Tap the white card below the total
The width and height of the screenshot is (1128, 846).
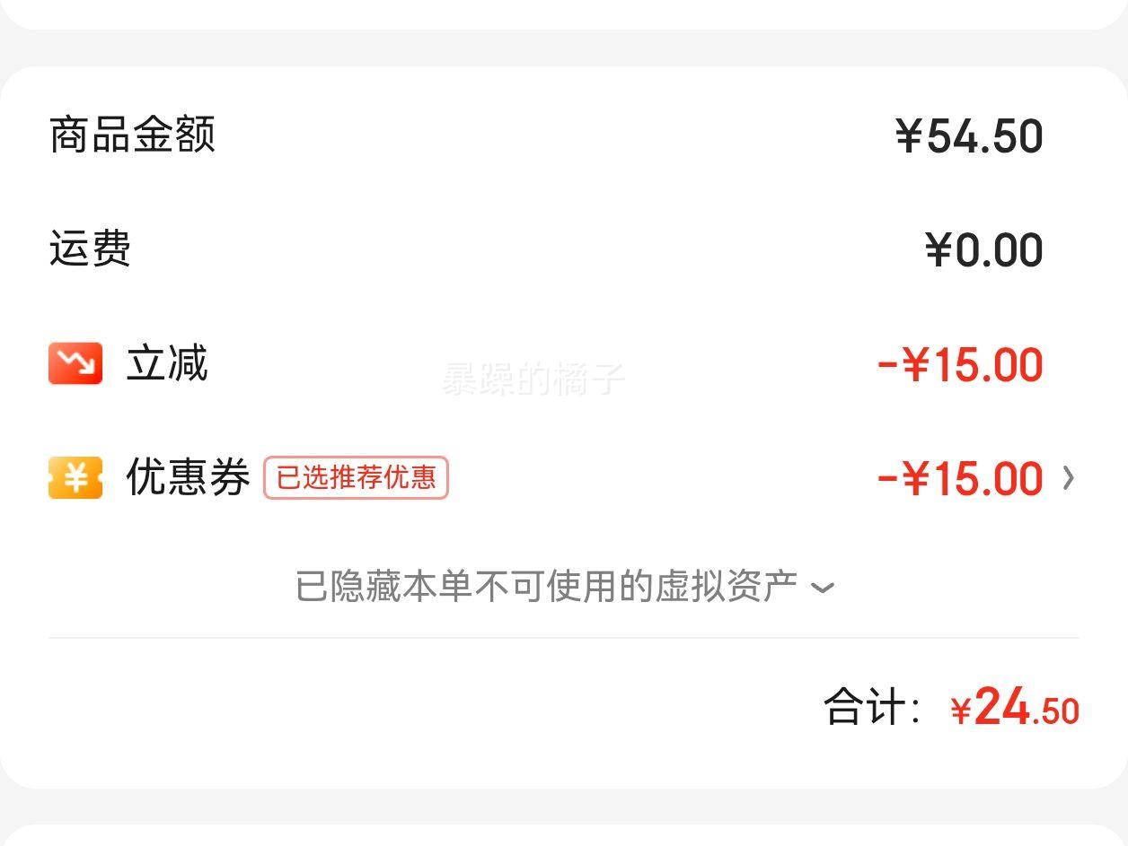[x=564, y=835]
